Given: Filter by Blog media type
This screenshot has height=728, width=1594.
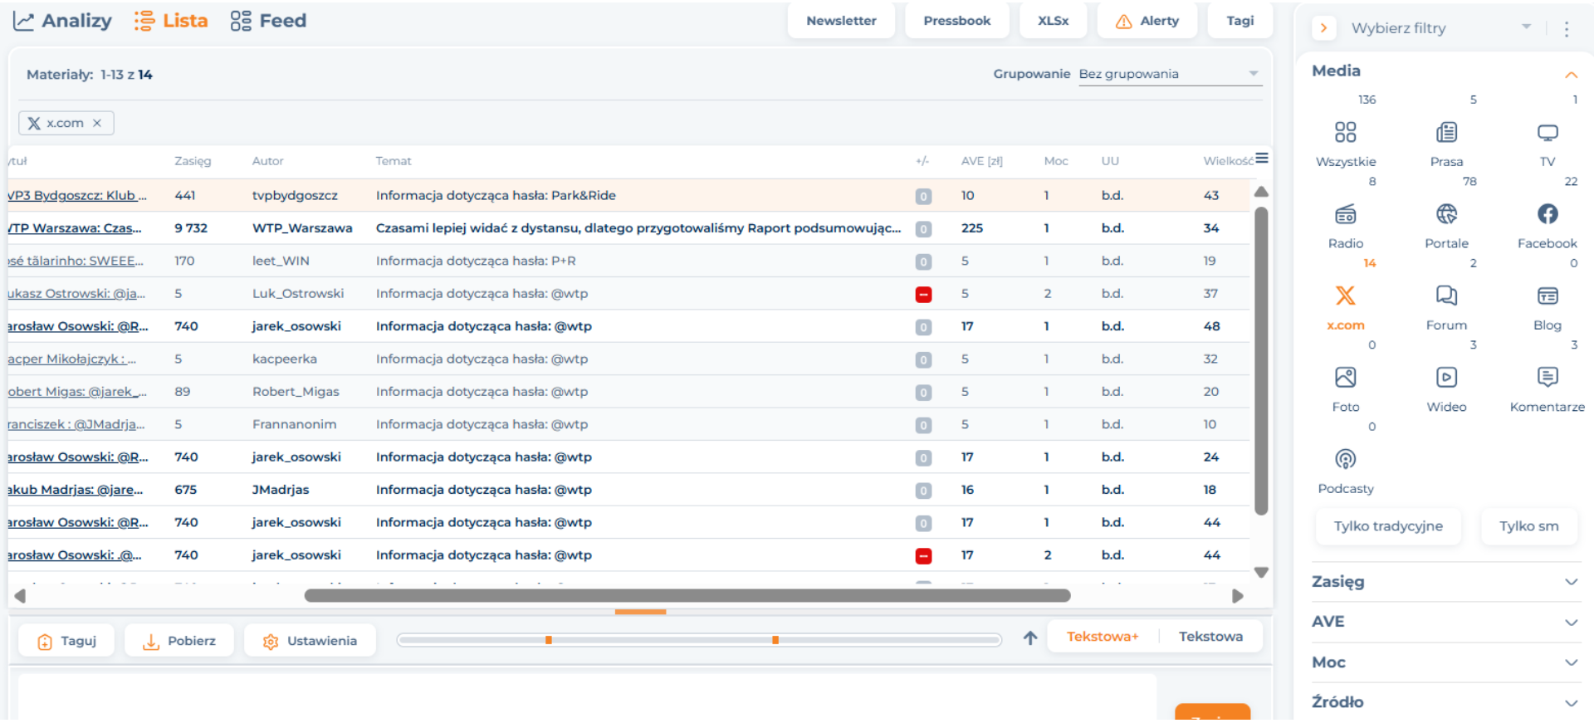Looking at the screenshot, I should (x=1547, y=296).
